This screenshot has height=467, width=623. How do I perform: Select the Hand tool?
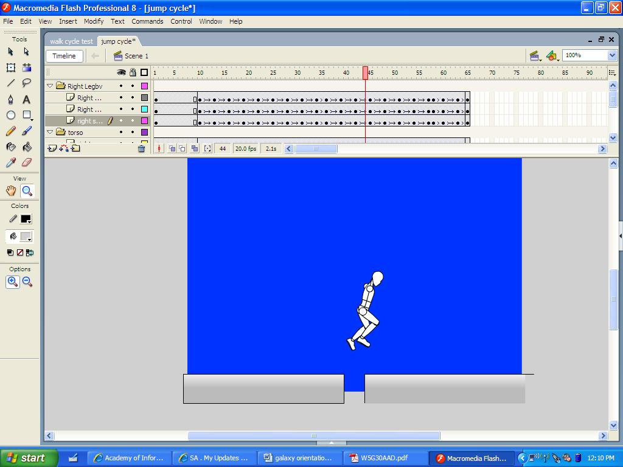pos(11,191)
